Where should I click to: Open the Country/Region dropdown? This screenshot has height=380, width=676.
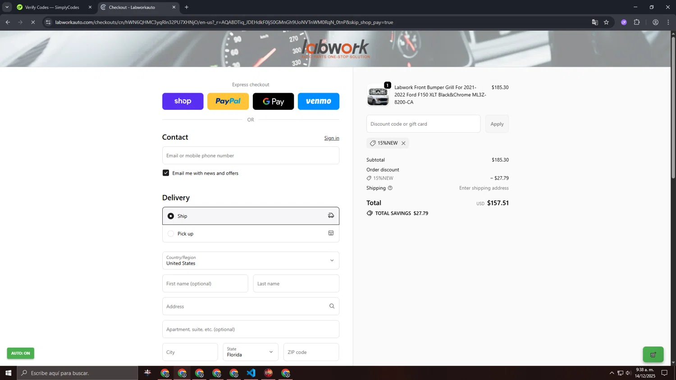point(251,261)
